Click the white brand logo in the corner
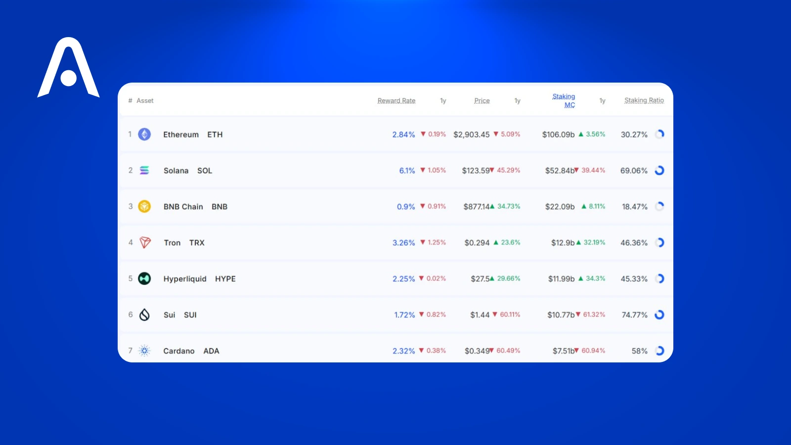The width and height of the screenshot is (791, 445). (68, 68)
